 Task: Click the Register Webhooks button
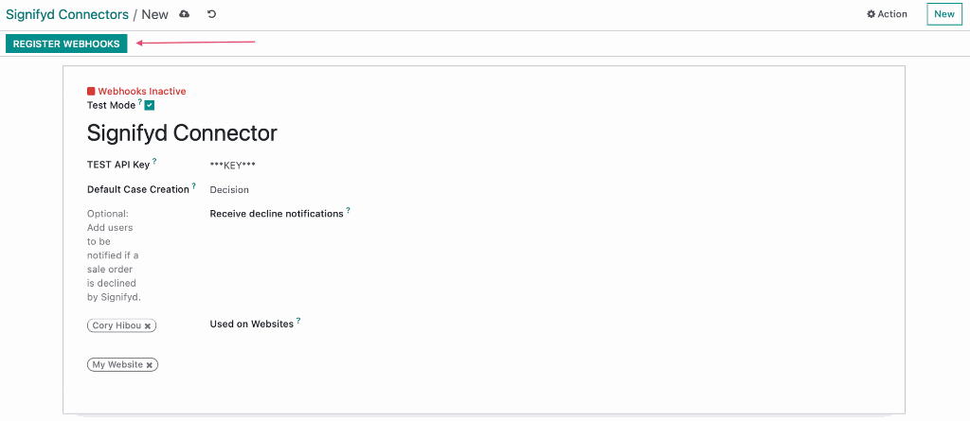click(66, 44)
